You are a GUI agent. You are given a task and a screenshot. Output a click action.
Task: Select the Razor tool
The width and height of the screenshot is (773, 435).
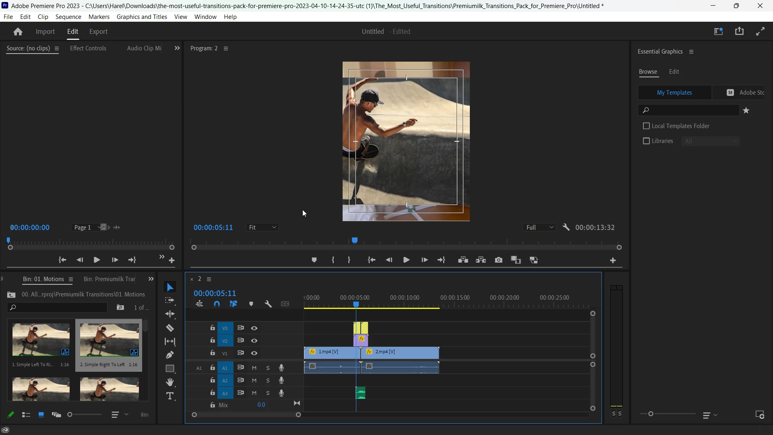pos(170,328)
